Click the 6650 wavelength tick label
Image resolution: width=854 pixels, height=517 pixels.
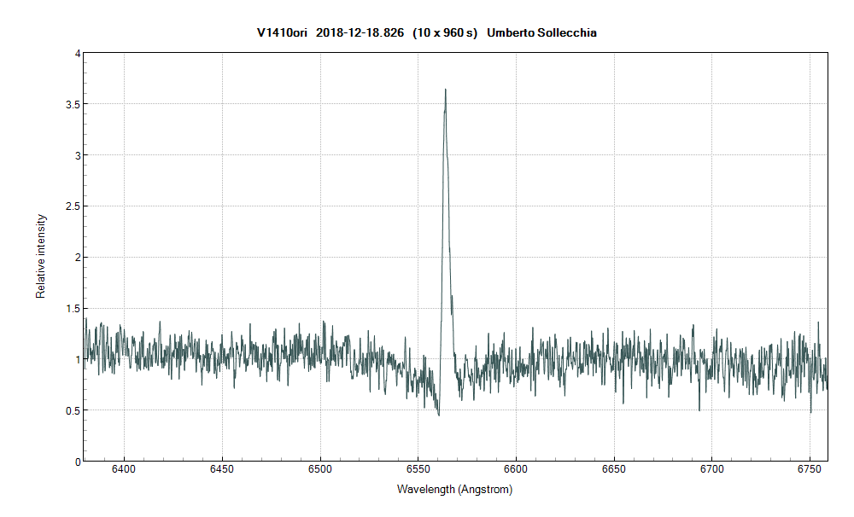[x=613, y=469]
